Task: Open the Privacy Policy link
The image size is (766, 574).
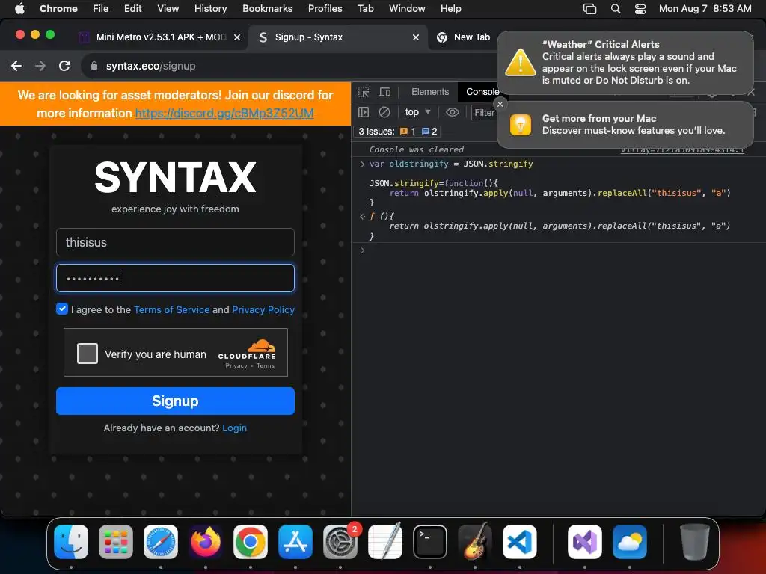Action: (x=263, y=309)
